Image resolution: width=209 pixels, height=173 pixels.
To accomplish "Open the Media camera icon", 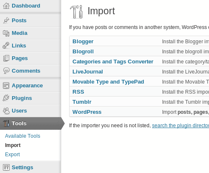I will click(6, 33).
